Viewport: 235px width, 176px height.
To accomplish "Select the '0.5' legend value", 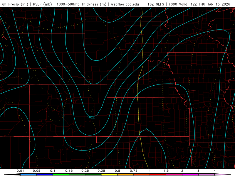I will [117, 171].
